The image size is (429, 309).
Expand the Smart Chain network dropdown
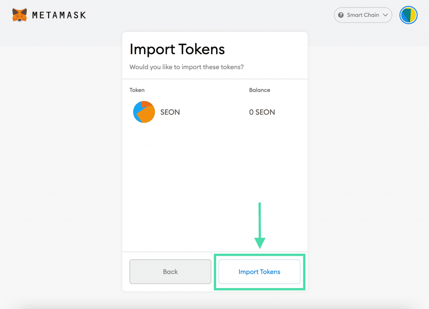click(363, 15)
